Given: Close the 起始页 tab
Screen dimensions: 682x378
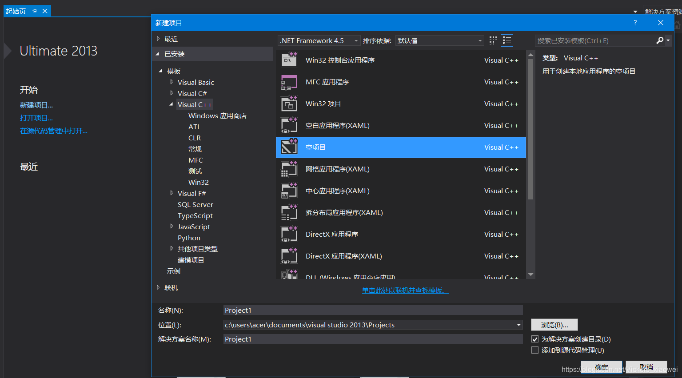Looking at the screenshot, I should (x=45, y=11).
